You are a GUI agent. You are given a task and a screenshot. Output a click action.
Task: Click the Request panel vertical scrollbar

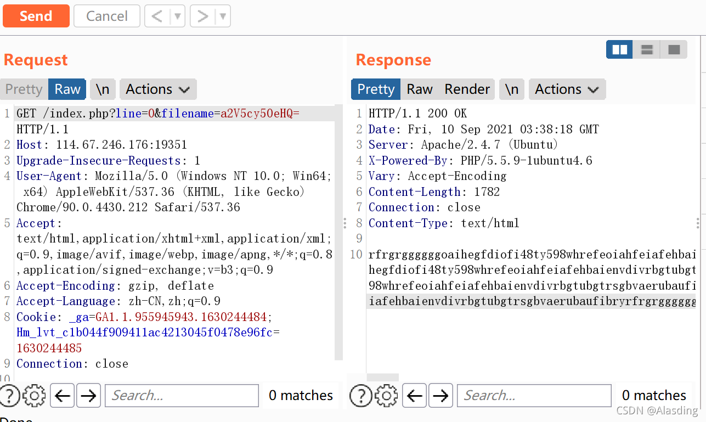pos(338,233)
